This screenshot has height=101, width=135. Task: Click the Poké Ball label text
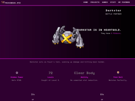[118, 77]
